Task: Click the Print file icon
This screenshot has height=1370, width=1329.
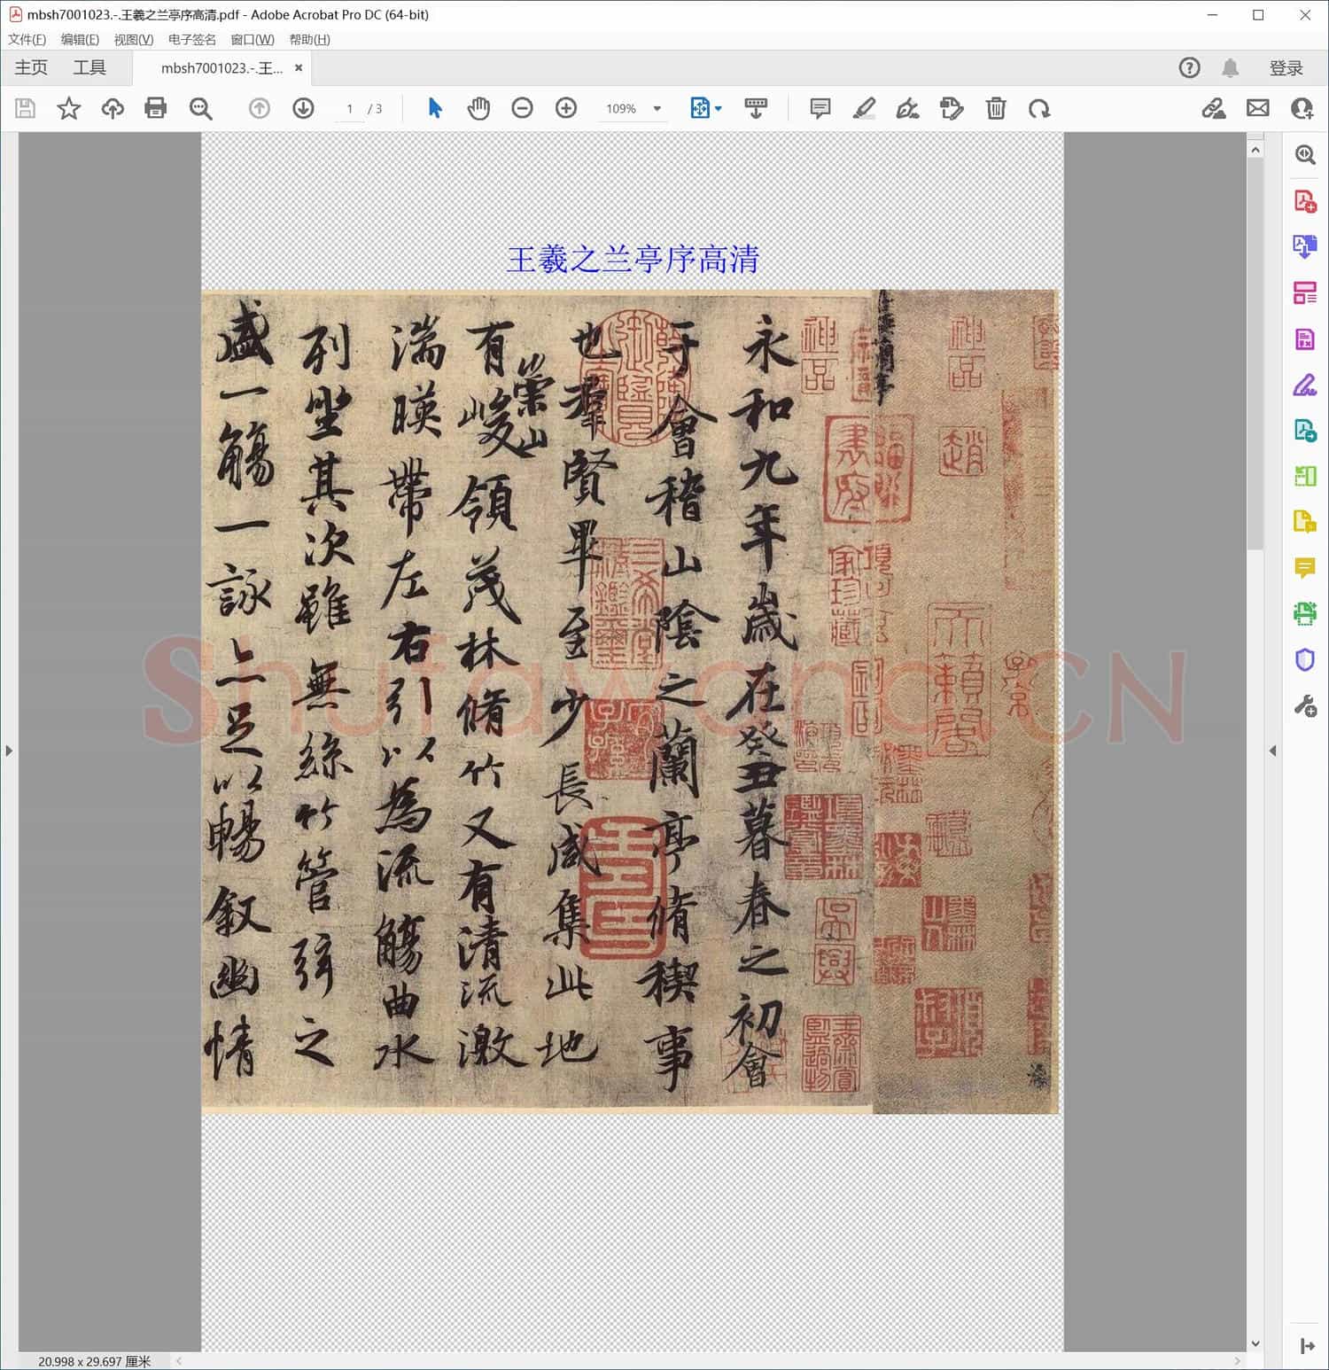Action: pyautogui.click(x=156, y=108)
